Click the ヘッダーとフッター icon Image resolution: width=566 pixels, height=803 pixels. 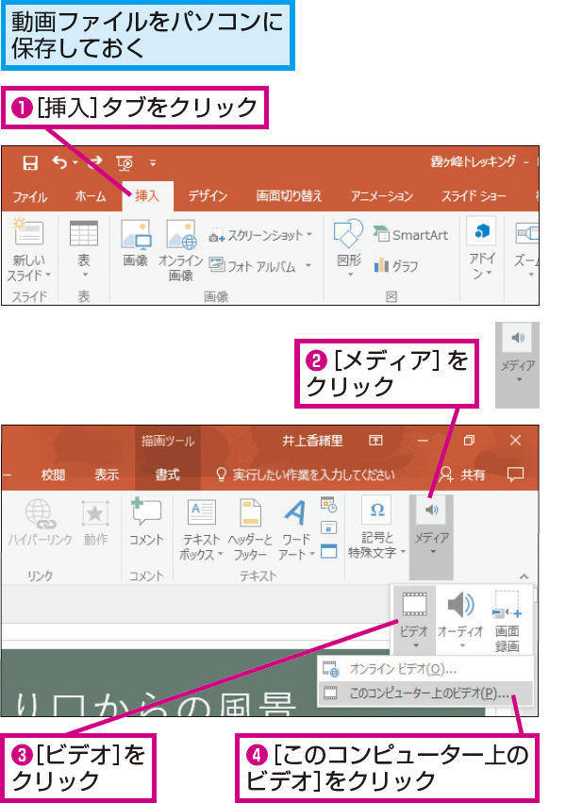(250, 512)
